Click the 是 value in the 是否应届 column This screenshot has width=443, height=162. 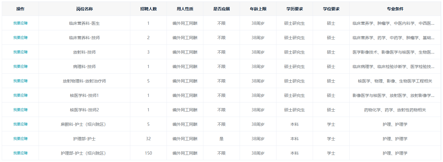point(221,139)
